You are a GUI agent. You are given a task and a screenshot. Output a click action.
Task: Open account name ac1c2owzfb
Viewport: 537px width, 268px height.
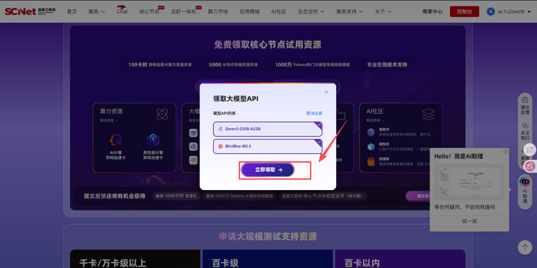511,11
